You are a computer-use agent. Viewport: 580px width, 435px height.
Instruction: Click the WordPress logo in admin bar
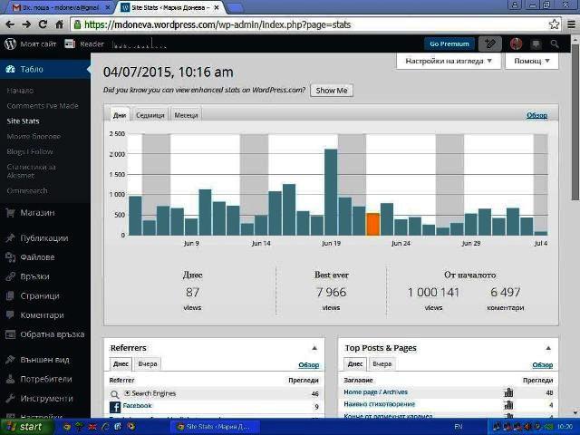[10, 43]
